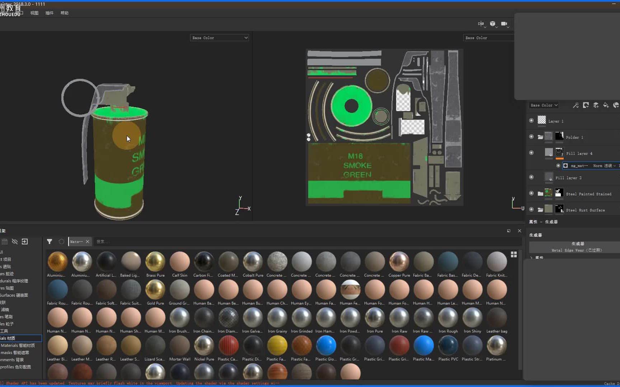Remove the Mate… filter tag
Screen dimensions: 620x387
(87, 242)
